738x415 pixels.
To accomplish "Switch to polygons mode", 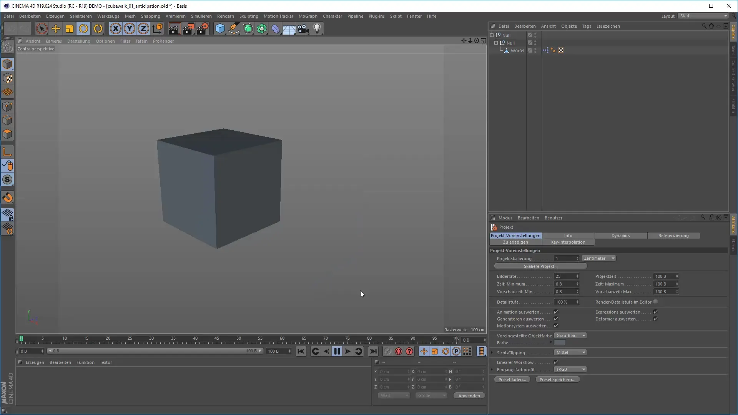I will click(x=7, y=134).
